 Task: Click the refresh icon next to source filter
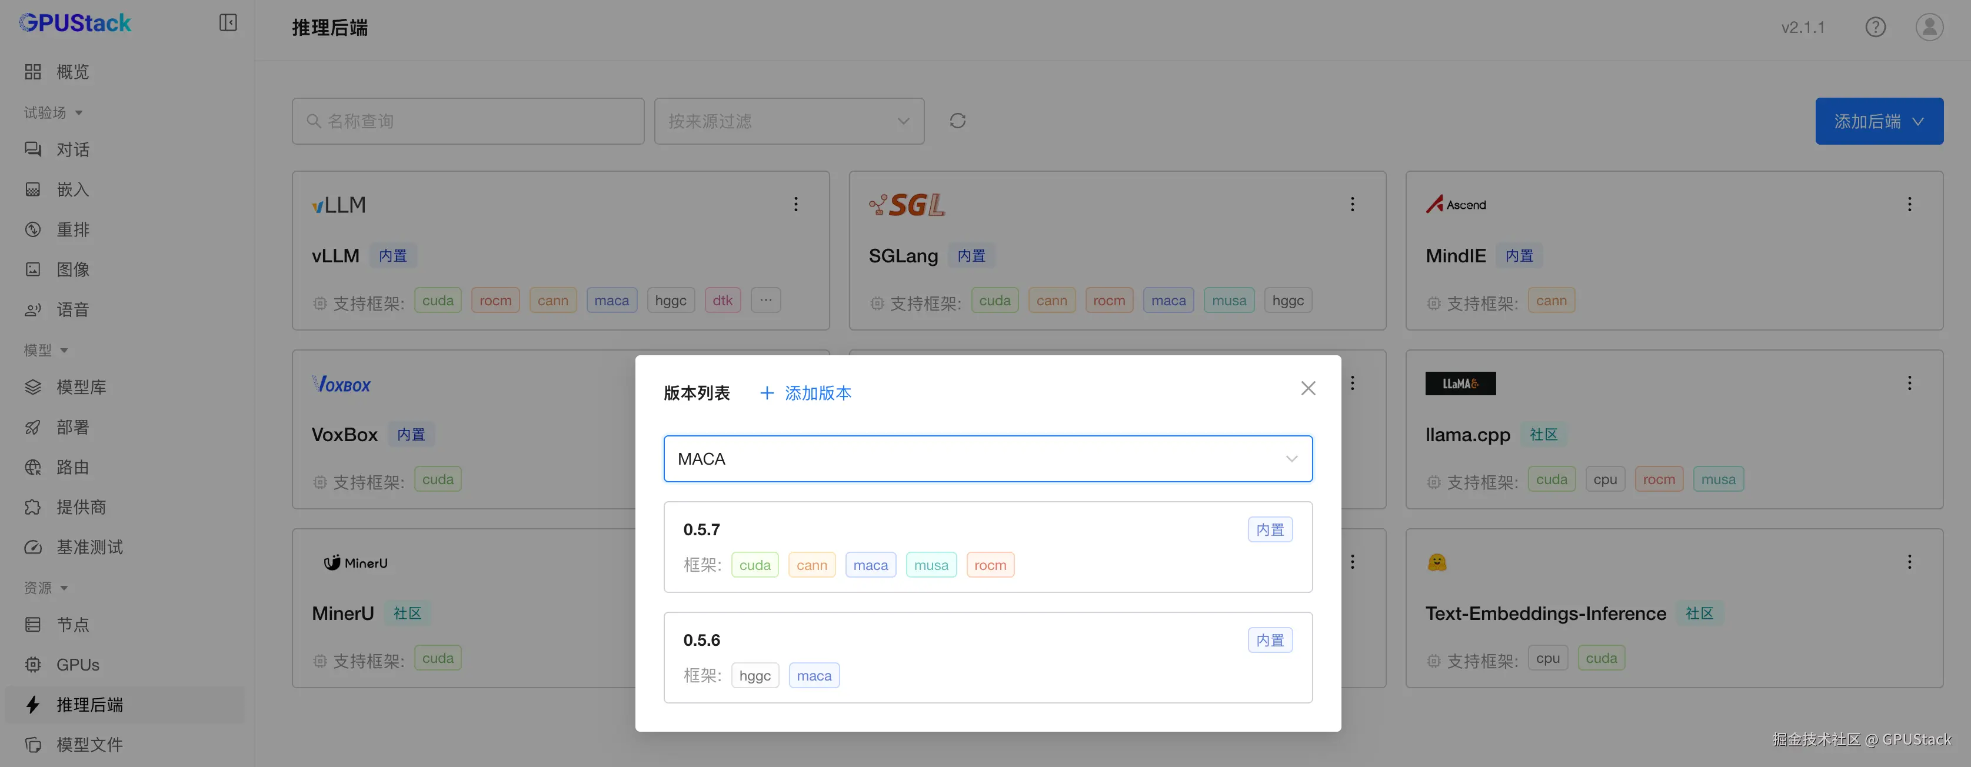[x=957, y=121]
